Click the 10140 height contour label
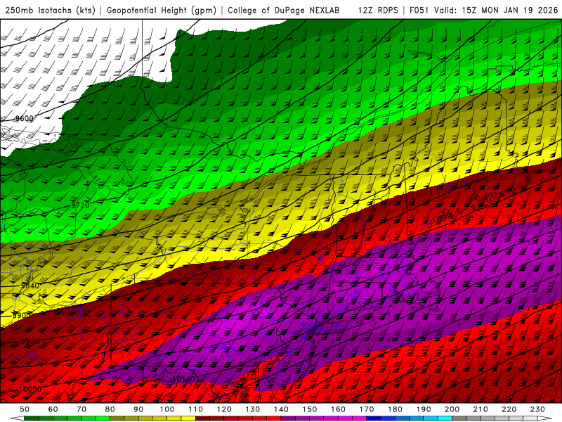The width and height of the screenshot is (562, 422). click(184, 379)
